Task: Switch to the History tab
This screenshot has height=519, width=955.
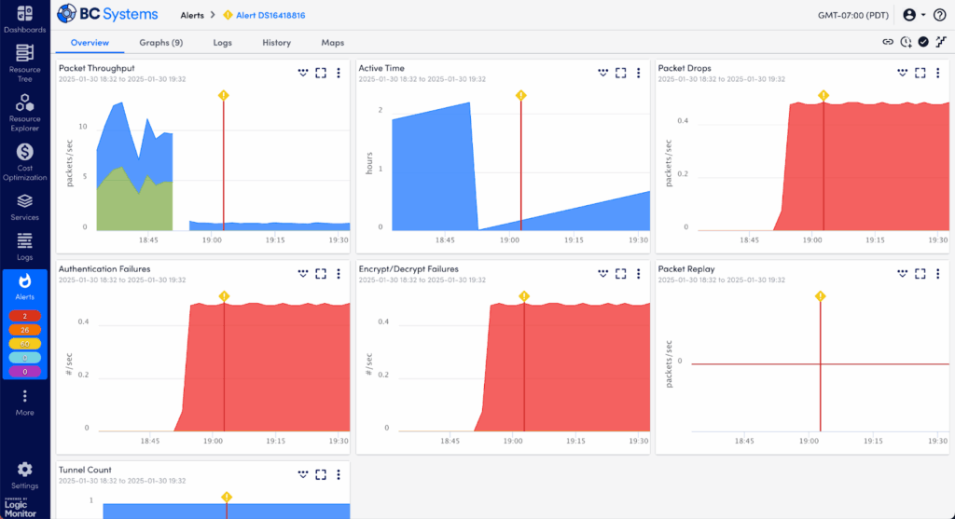Action: tap(276, 43)
